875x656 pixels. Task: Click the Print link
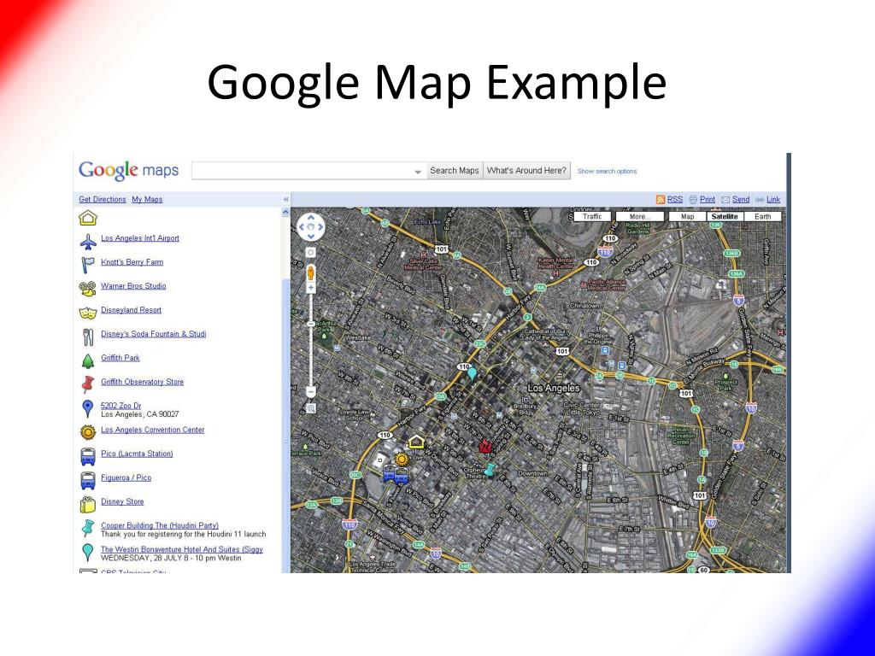pos(707,199)
